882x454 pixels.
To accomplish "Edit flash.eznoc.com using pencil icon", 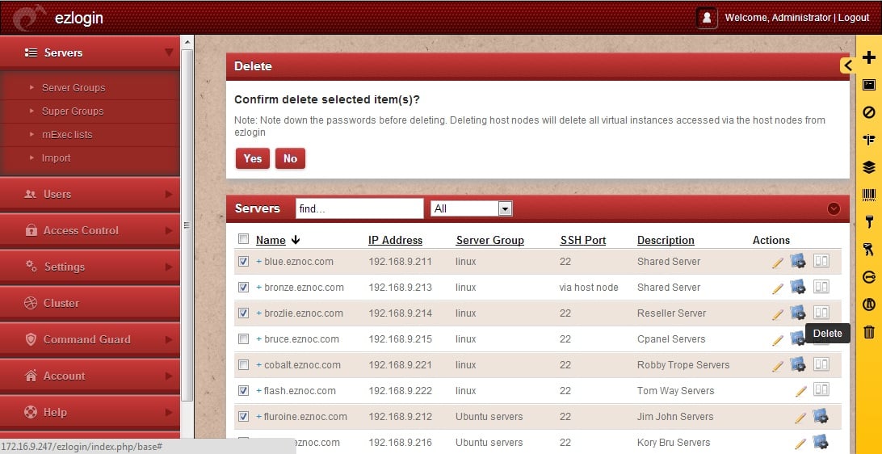I will pos(801,392).
